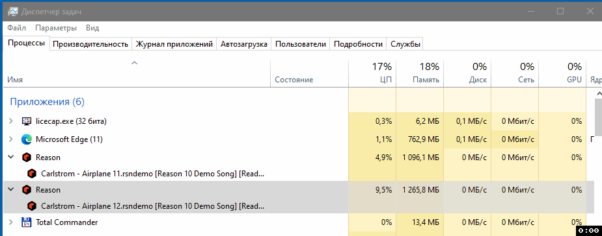This screenshot has width=602, height=236.
Task: Select the Airplane 11.rsndemo window icon
Action: (x=32, y=174)
